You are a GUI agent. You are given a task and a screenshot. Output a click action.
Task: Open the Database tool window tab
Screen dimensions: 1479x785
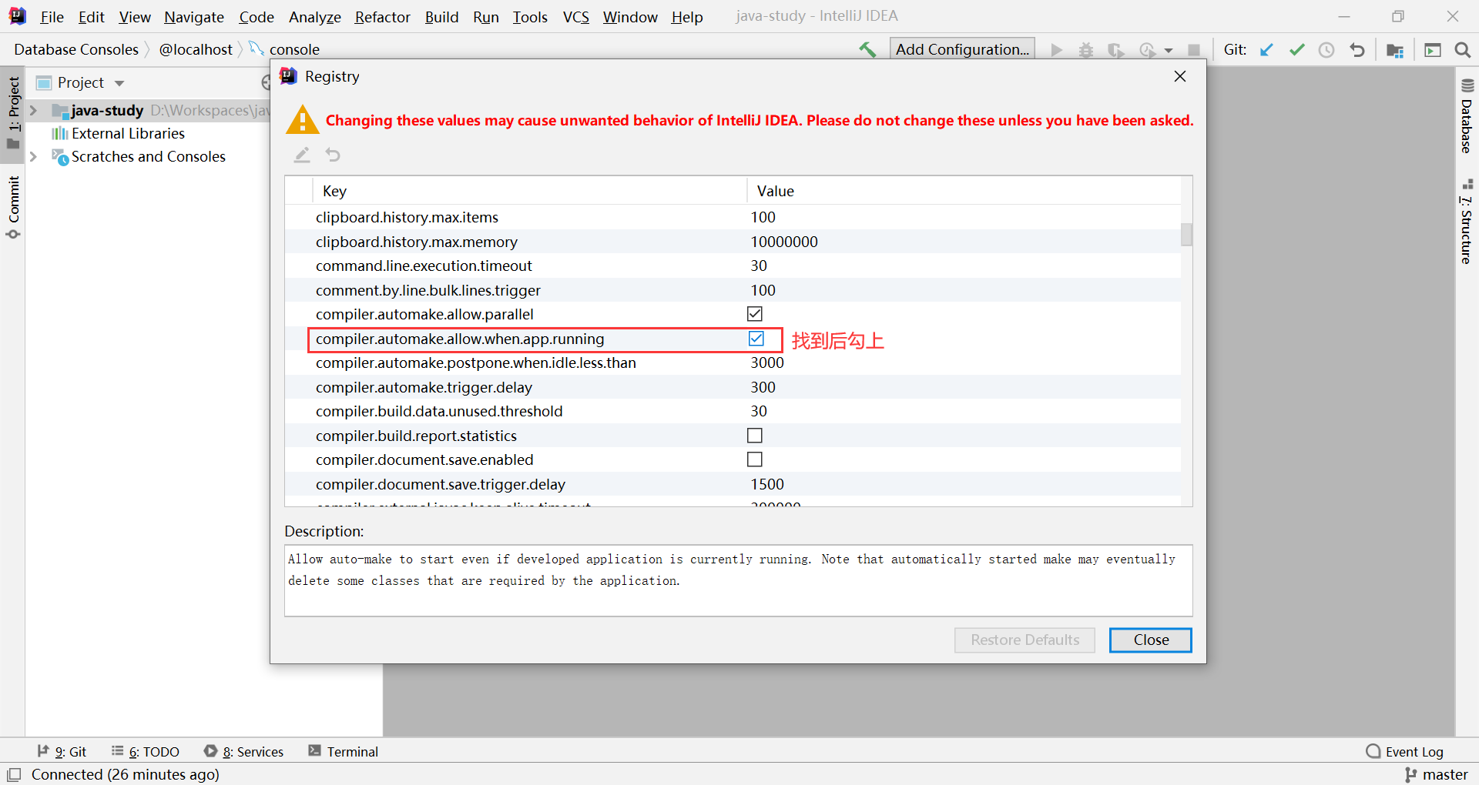tap(1467, 115)
